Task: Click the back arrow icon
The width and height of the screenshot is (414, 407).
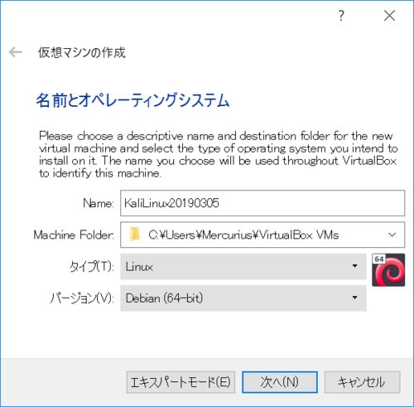Action: point(16,52)
